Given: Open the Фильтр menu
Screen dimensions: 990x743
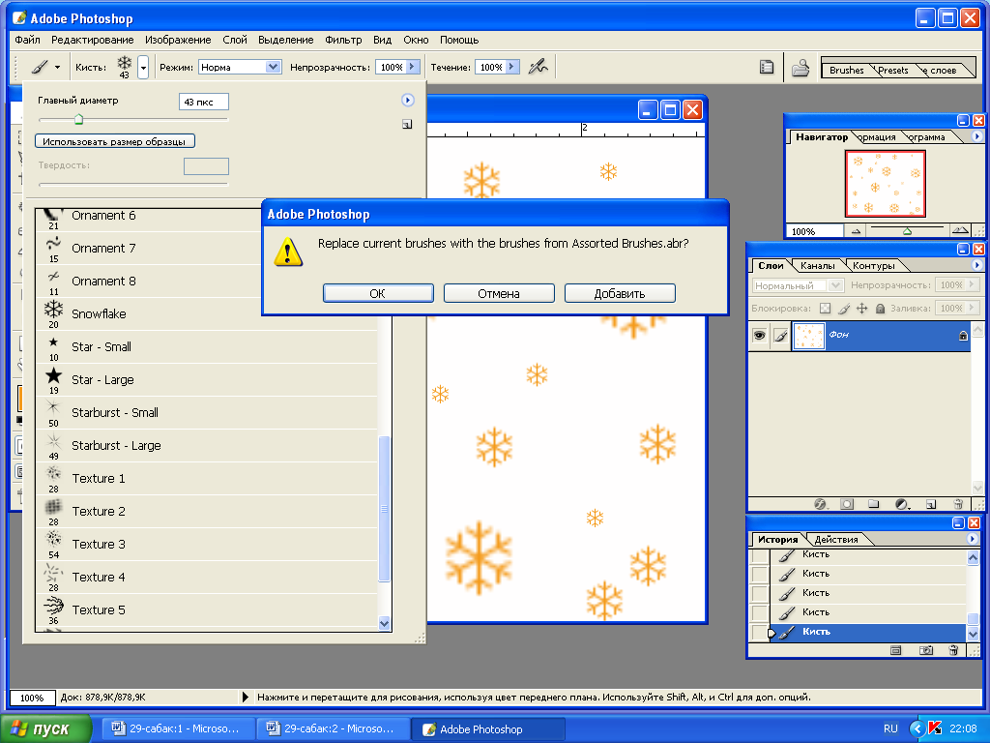Looking at the screenshot, I should [343, 40].
